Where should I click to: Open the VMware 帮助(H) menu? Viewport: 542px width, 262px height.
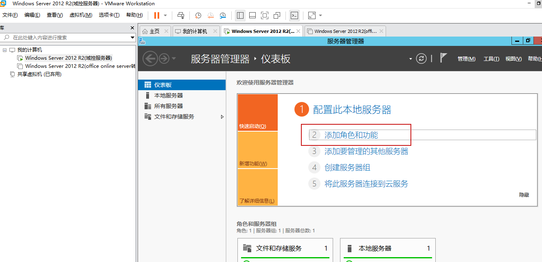coord(134,15)
